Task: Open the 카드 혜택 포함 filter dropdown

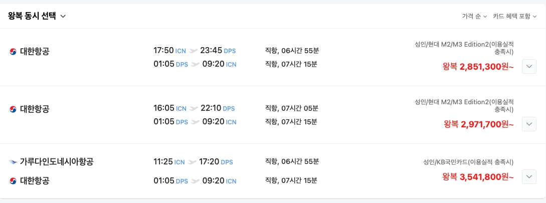Action: pyautogui.click(x=514, y=16)
